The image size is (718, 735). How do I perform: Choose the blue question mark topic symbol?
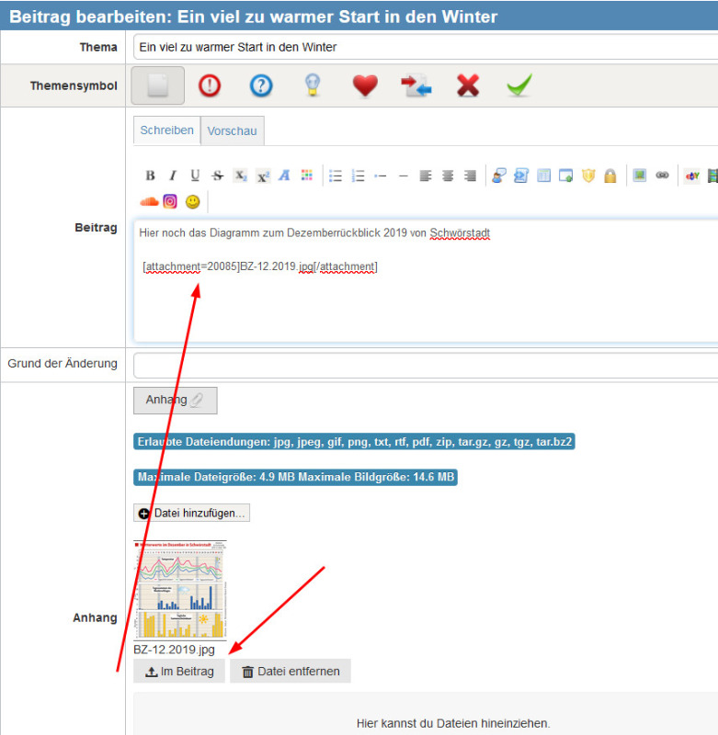(x=261, y=85)
